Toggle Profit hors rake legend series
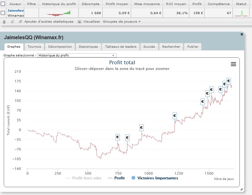The image size is (252, 195). click(x=83, y=178)
